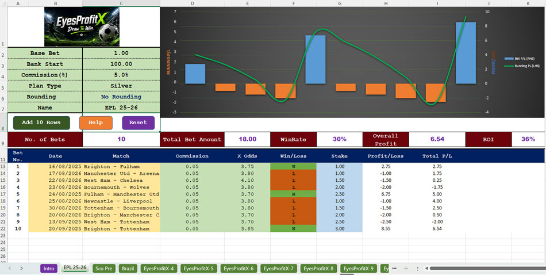Click the Commission(%) 5.0% cell
The image size is (546, 275).
point(121,75)
